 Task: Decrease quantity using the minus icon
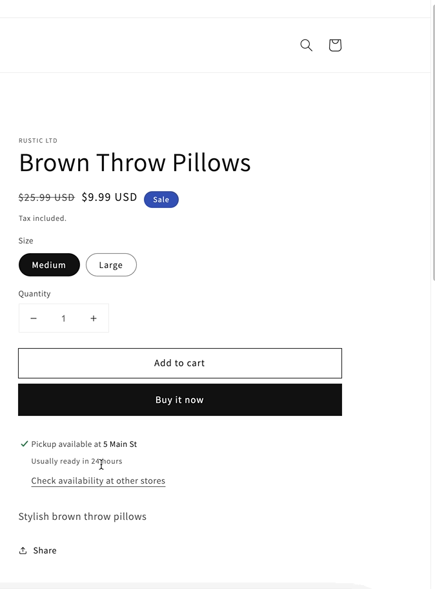[x=34, y=318]
